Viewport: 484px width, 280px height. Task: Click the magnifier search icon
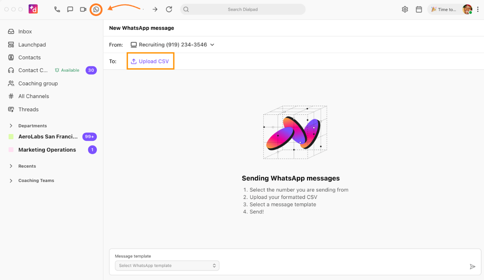[186, 9]
